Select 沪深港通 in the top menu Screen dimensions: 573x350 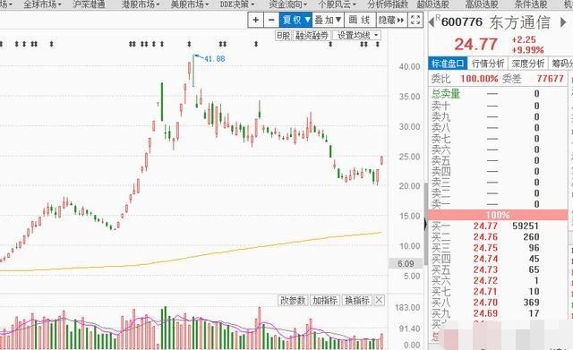(89, 4)
